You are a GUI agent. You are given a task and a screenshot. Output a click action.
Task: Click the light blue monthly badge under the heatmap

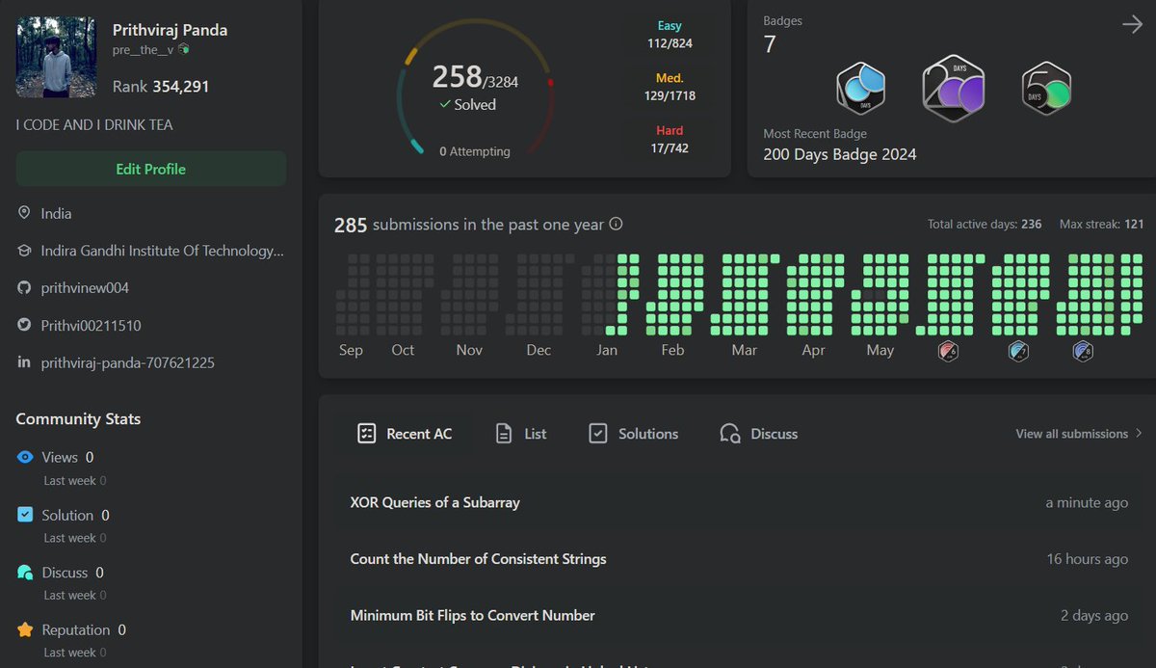1017,351
